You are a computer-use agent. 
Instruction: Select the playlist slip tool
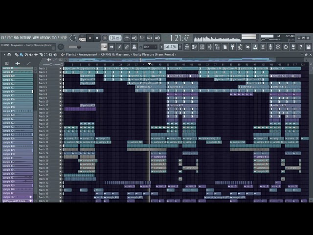coord(36,54)
